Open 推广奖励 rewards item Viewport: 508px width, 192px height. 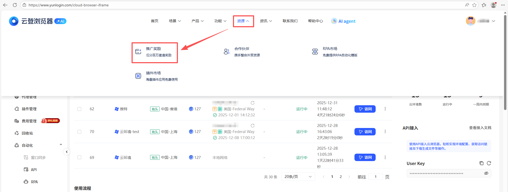coord(155,52)
